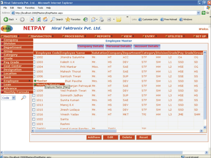The width and height of the screenshot is (211, 158).
Task: Click the Delete button
Action: (127, 137)
